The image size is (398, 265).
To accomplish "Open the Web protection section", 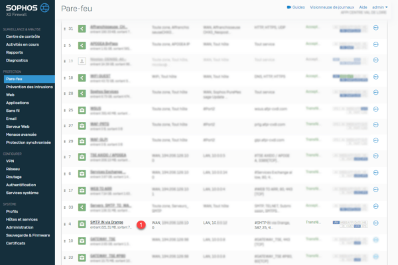I will 10,95.
